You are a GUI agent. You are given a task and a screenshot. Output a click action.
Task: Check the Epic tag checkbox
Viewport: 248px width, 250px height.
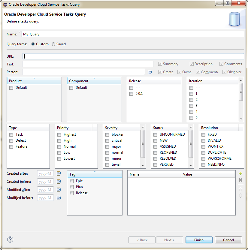pyautogui.click(x=72, y=181)
